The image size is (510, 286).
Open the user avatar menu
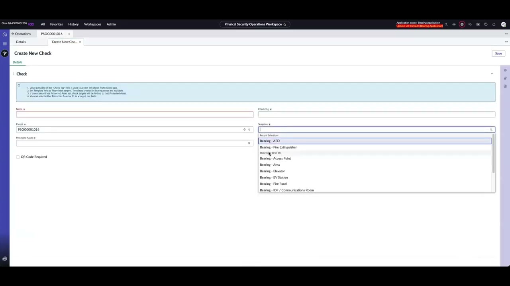pyautogui.click(x=503, y=24)
